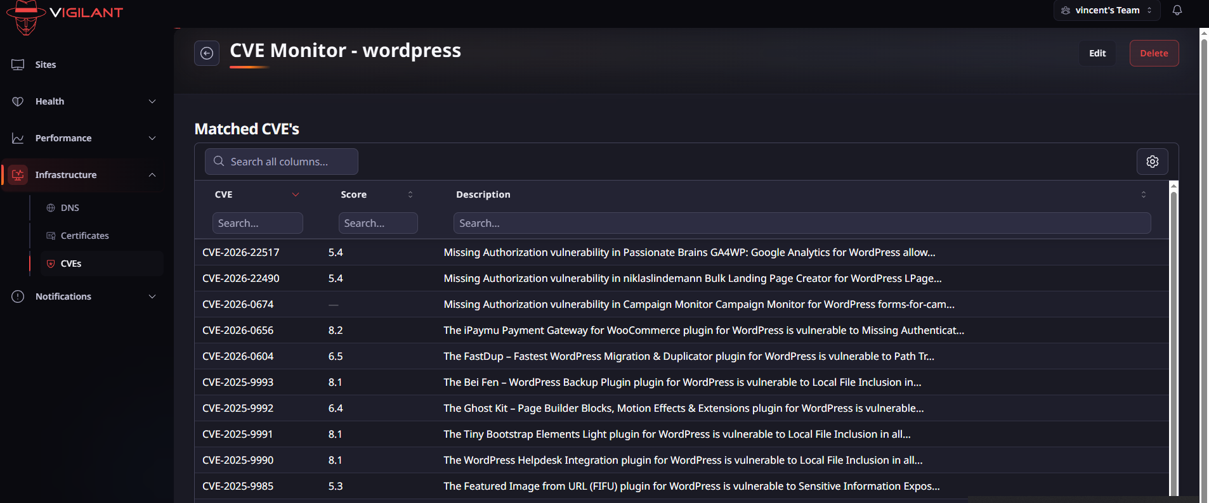Open the CVEs page
Screen dimensions: 1209x503
(102, 264)
